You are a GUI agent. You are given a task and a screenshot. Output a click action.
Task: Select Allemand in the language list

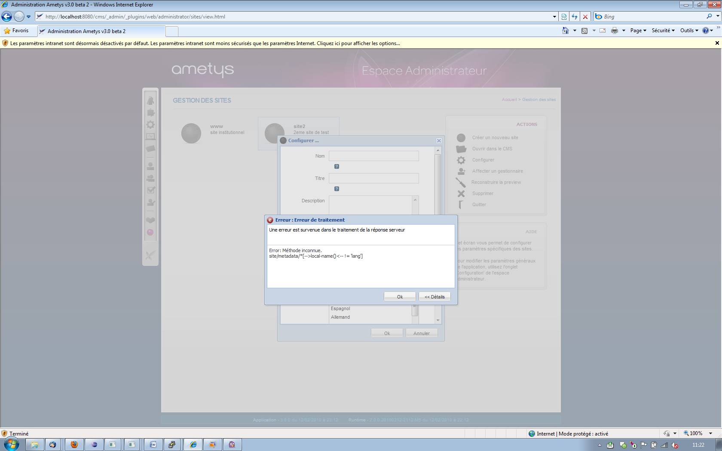(340, 317)
